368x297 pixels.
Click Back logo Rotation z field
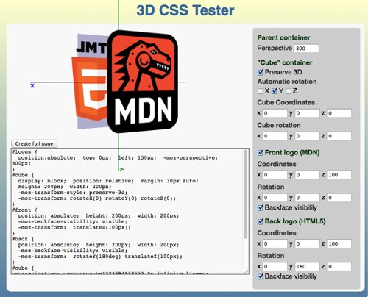pos(339,266)
